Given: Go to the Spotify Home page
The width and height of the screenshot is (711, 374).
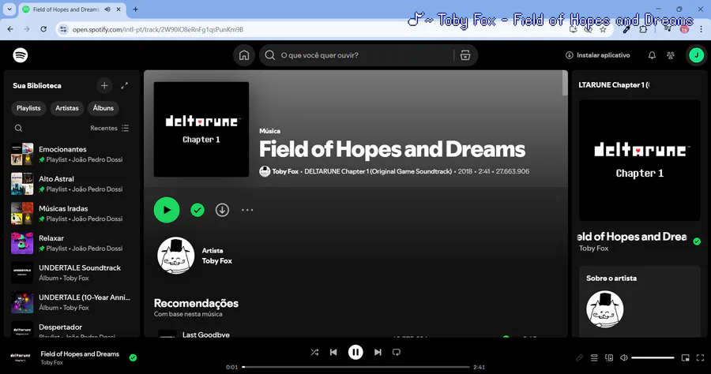Looking at the screenshot, I should point(244,55).
